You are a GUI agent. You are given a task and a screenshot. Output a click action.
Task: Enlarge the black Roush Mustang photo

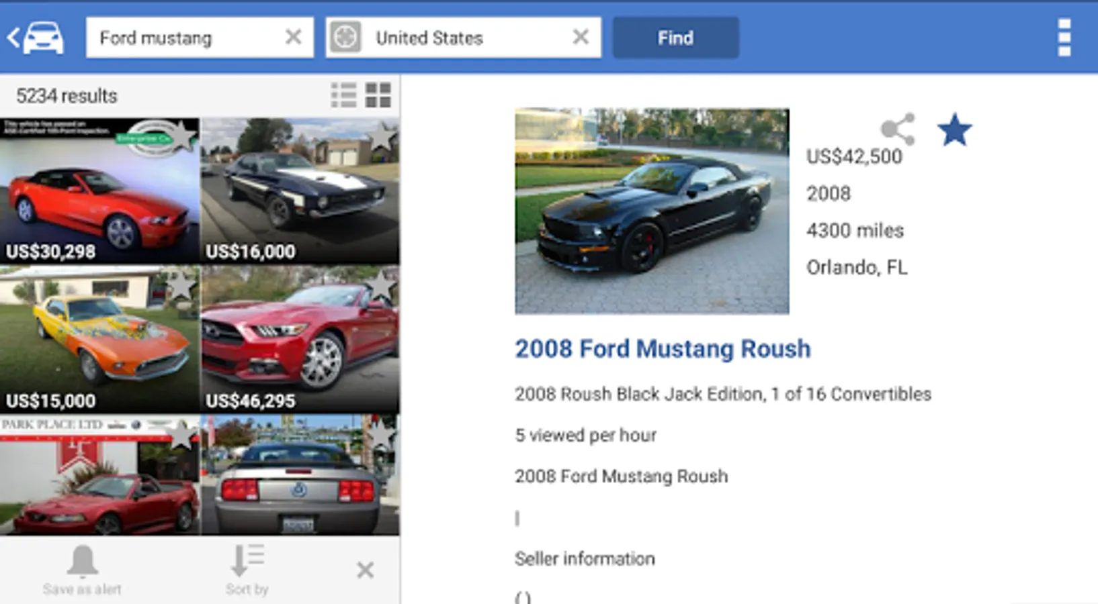tap(652, 211)
